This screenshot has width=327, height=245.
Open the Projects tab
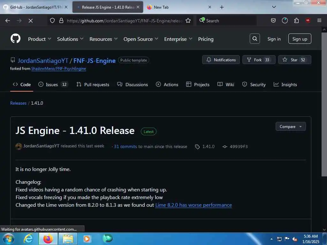tap(198, 85)
